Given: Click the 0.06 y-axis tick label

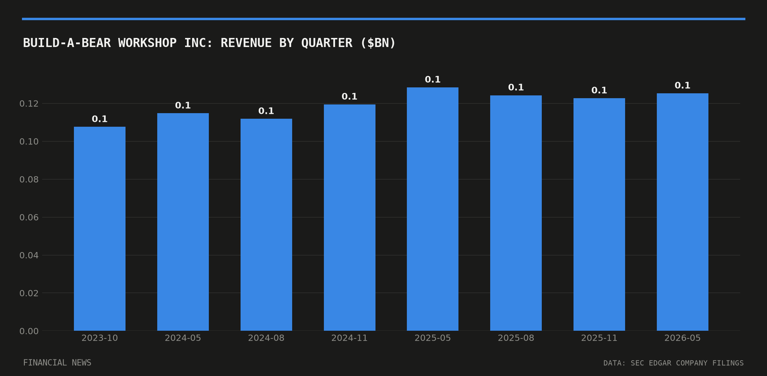Looking at the screenshot, I should [x=29, y=218].
